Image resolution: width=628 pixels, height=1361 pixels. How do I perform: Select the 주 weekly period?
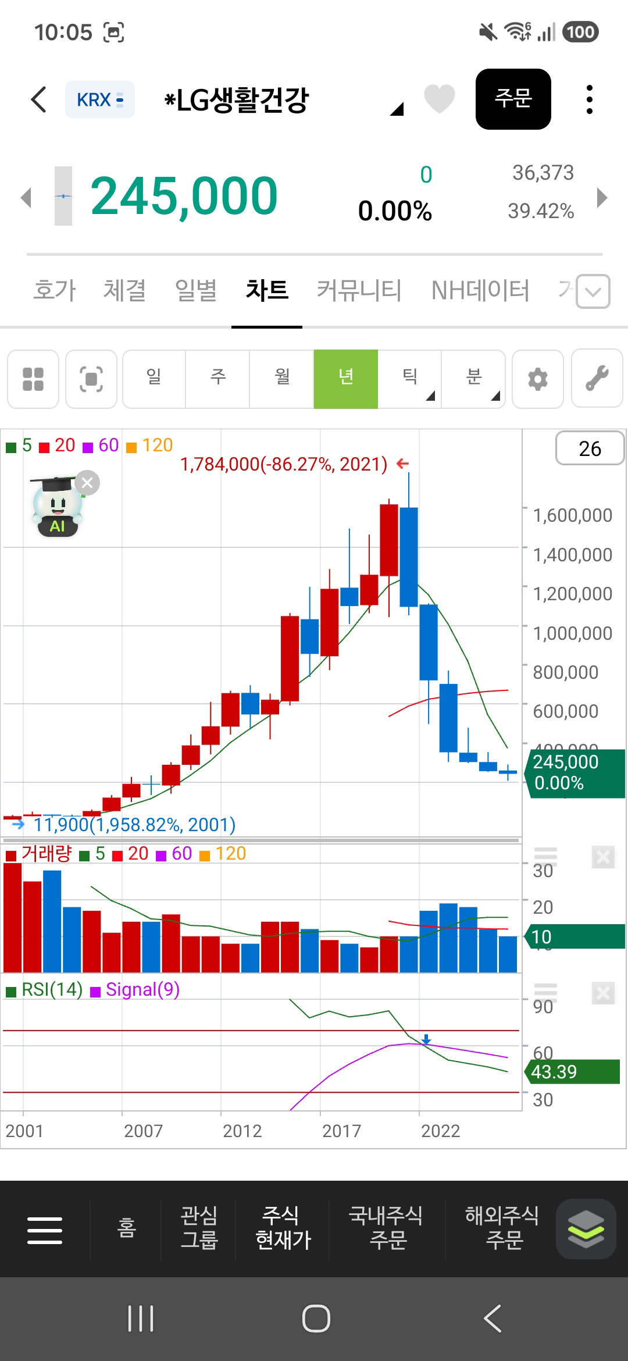point(218,379)
